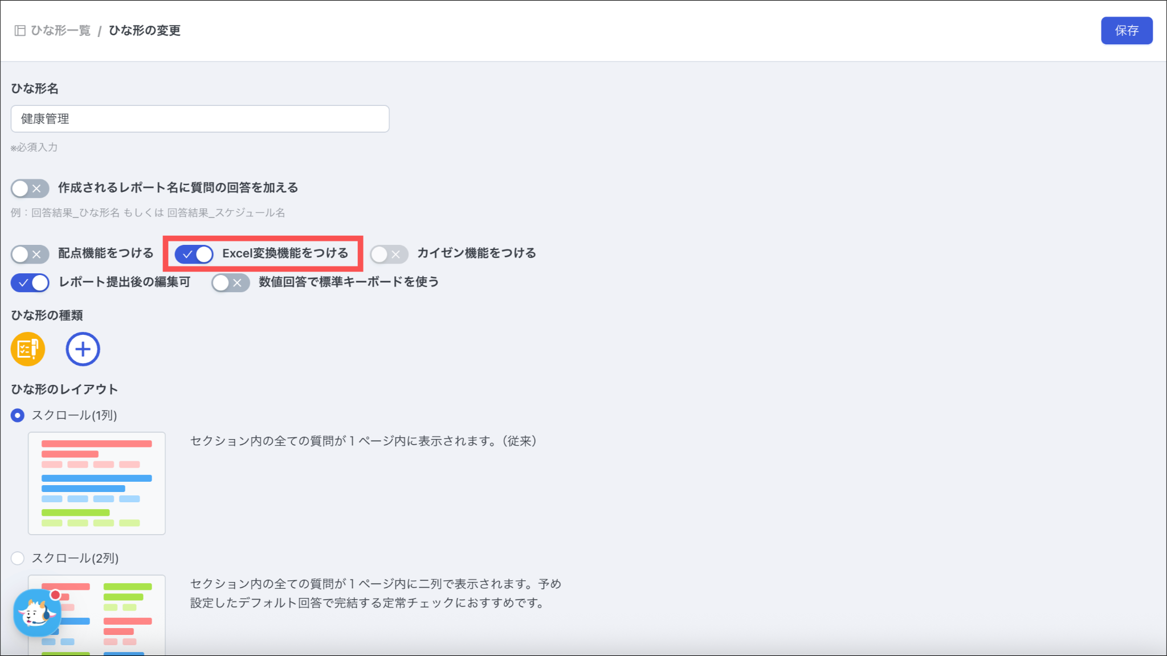Go to ひな形一覧 breadcrumb link

(60, 31)
